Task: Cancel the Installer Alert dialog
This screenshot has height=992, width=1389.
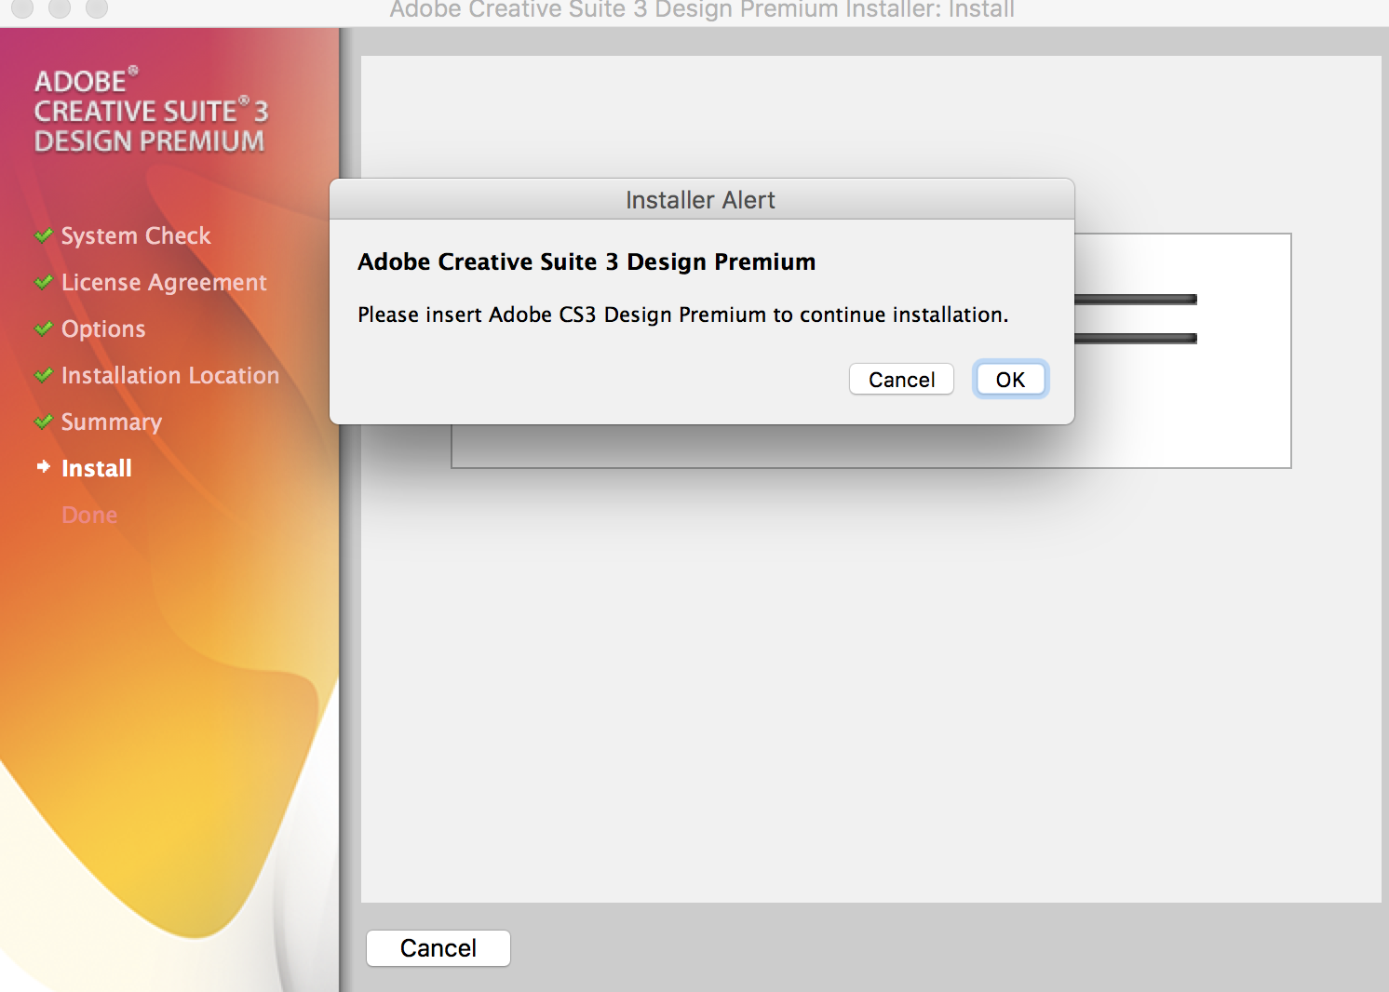Action: [901, 380]
